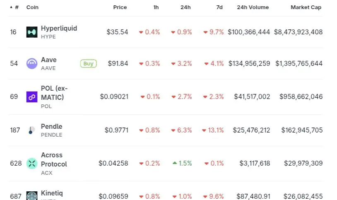Click the Aave ghost logo icon
The image size is (337, 200).
tap(32, 63)
